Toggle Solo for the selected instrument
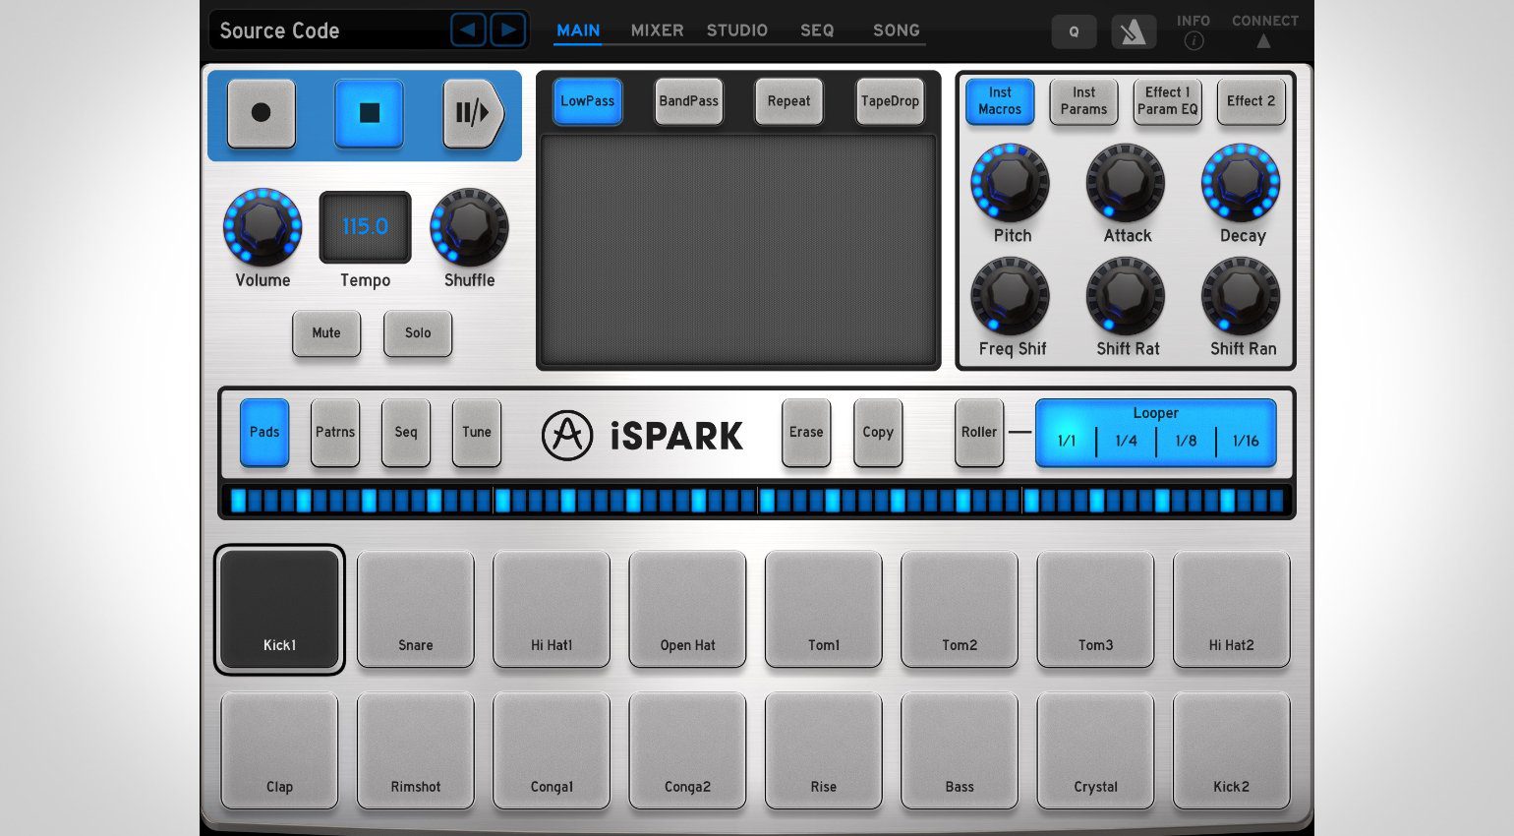 418,333
